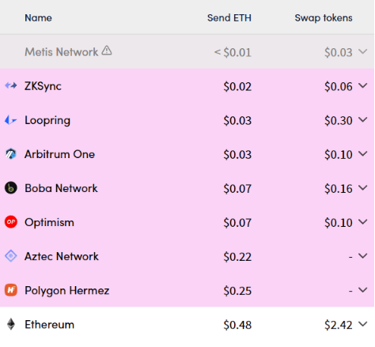Click the ZKSync logo icon
375x347 pixels.
click(x=11, y=85)
